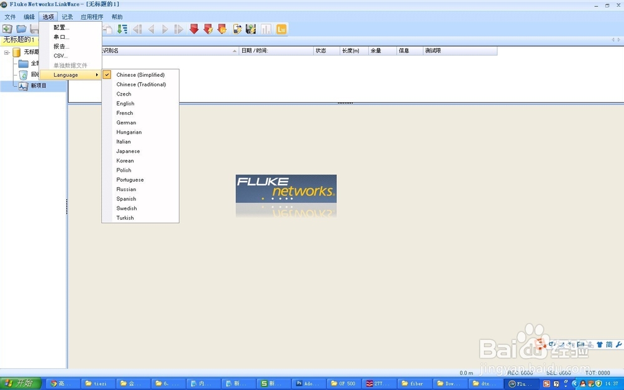Click the new project icon in toolbar
Image resolution: width=624 pixels, height=390 pixels.
coord(7,29)
